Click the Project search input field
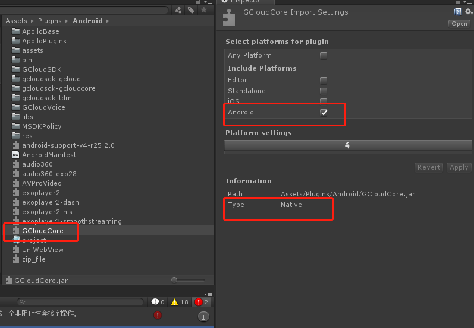Viewport: 474px width, 328px height. pyautogui.click(x=84, y=10)
